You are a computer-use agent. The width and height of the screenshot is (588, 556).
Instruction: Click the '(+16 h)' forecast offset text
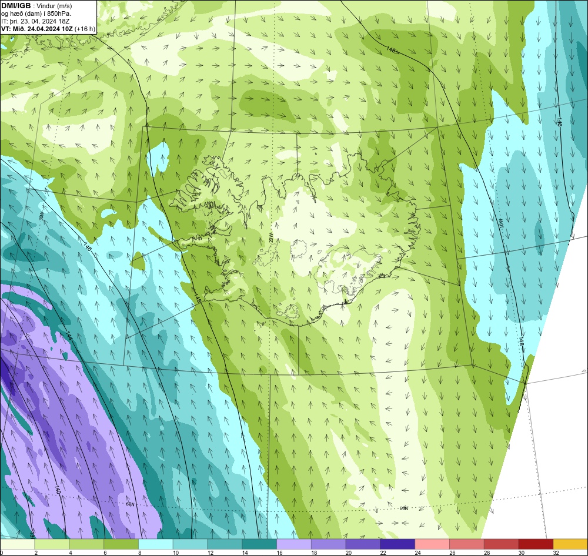[x=85, y=28]
